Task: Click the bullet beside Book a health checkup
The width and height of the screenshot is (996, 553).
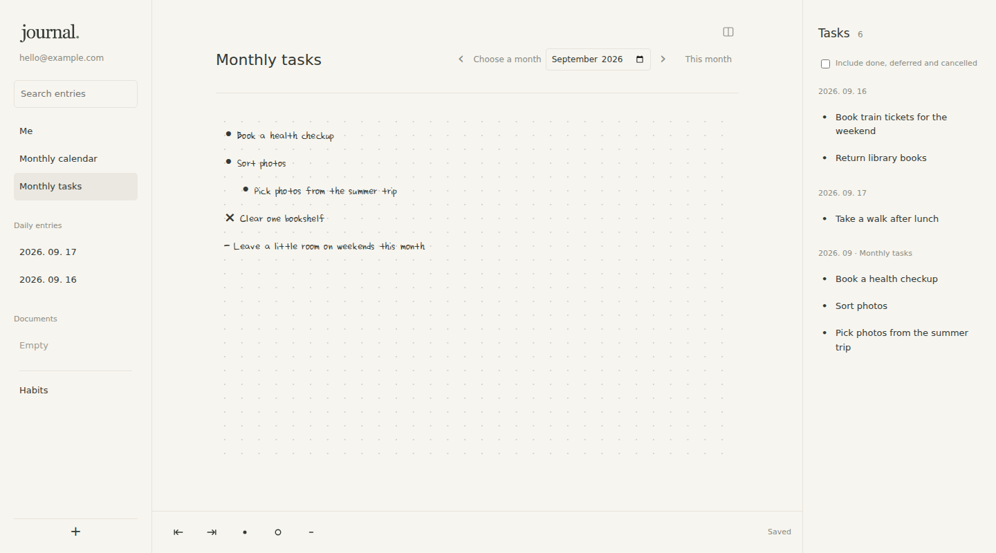Action: pos(228,134)
